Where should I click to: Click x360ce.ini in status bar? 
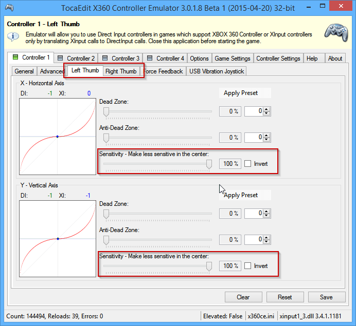[x=261, y=316]
